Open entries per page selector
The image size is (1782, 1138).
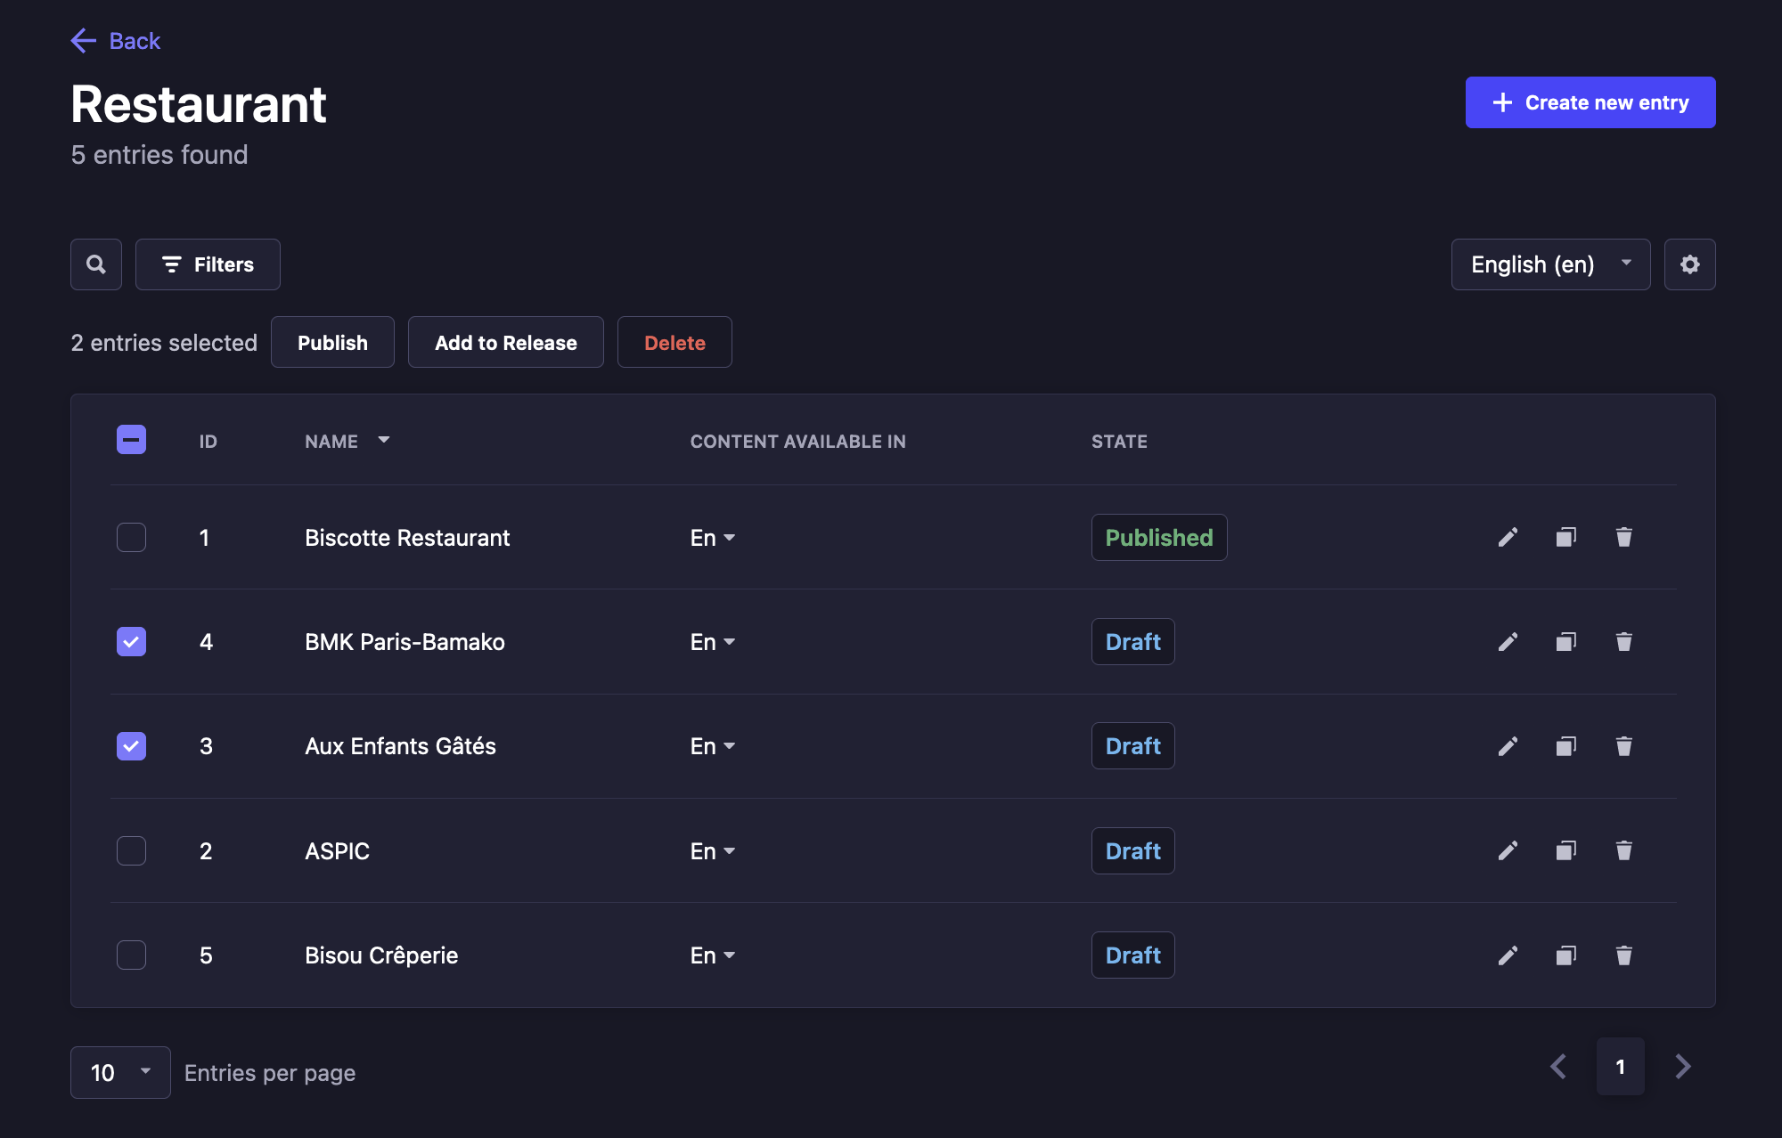[x=119, y=1072]
